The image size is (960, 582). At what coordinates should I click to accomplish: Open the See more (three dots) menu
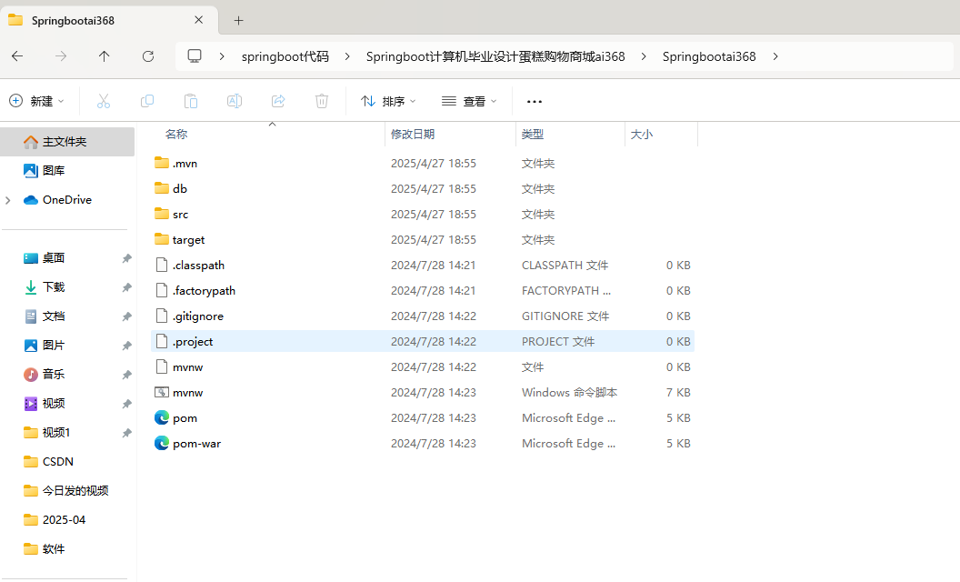point(535,102)
